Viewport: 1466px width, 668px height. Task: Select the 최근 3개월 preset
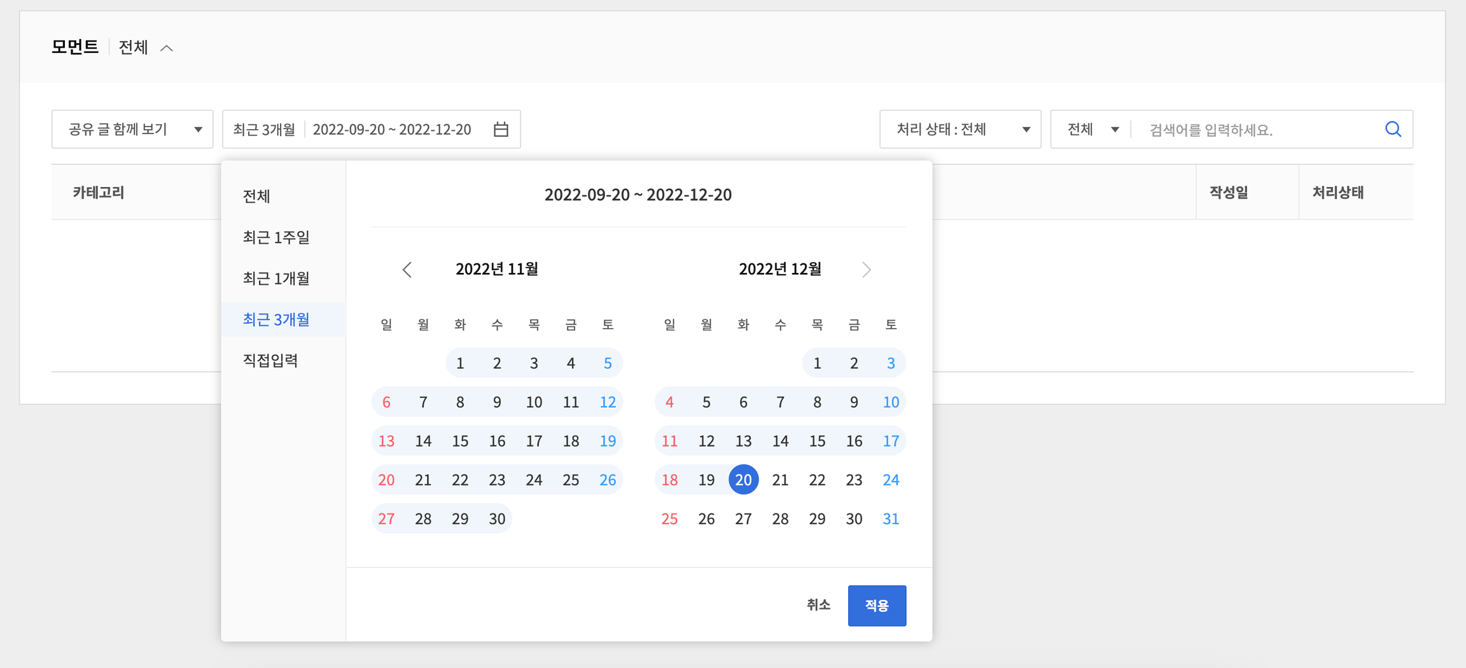coord(276,319)
